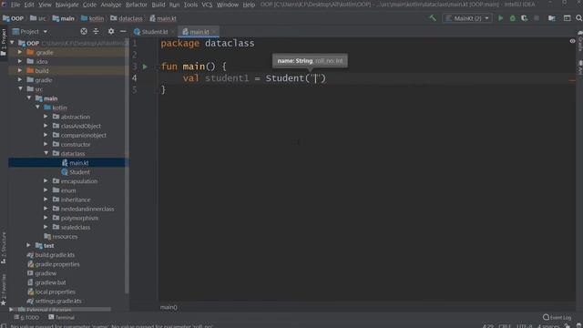Select gradlew.bat file
The image size is (583, 328).
50,282
